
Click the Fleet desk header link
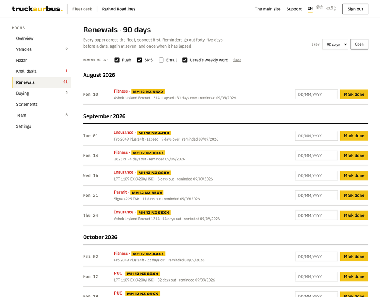pyautogui.click(x=82, y=9)
